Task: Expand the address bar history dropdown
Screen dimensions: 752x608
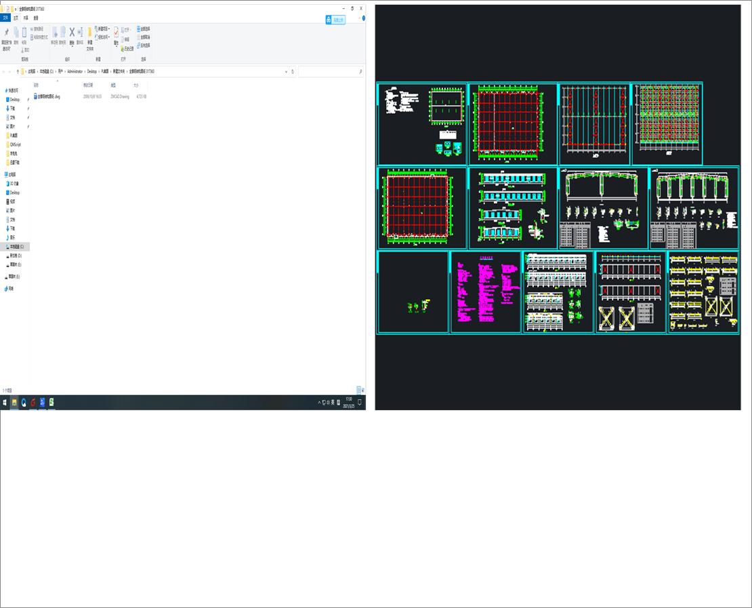Action: coord(287,71)
